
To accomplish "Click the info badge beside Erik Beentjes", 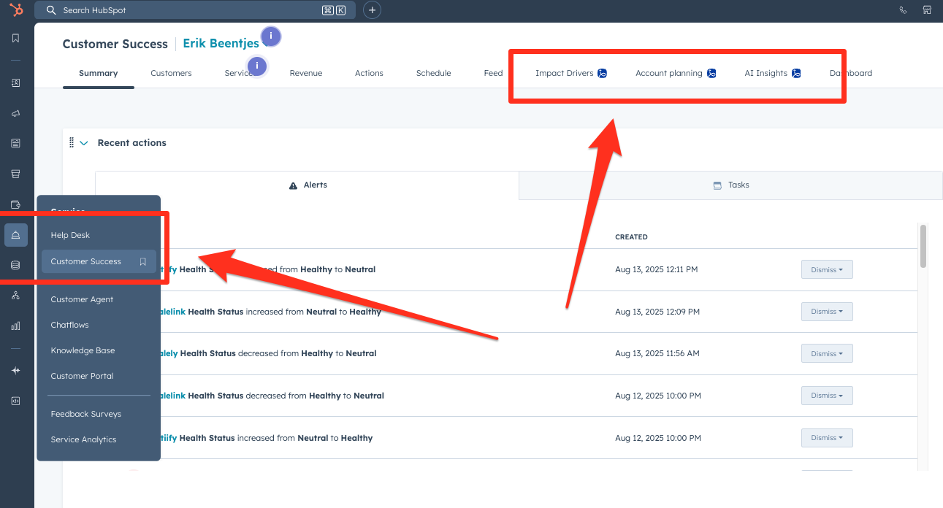I will (271, 36).
